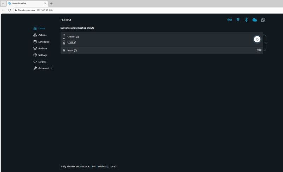The height and width of the screenshot is (172, 283).
Task: Click the schedule calendar icon on Output
Action: pos(64,39)
